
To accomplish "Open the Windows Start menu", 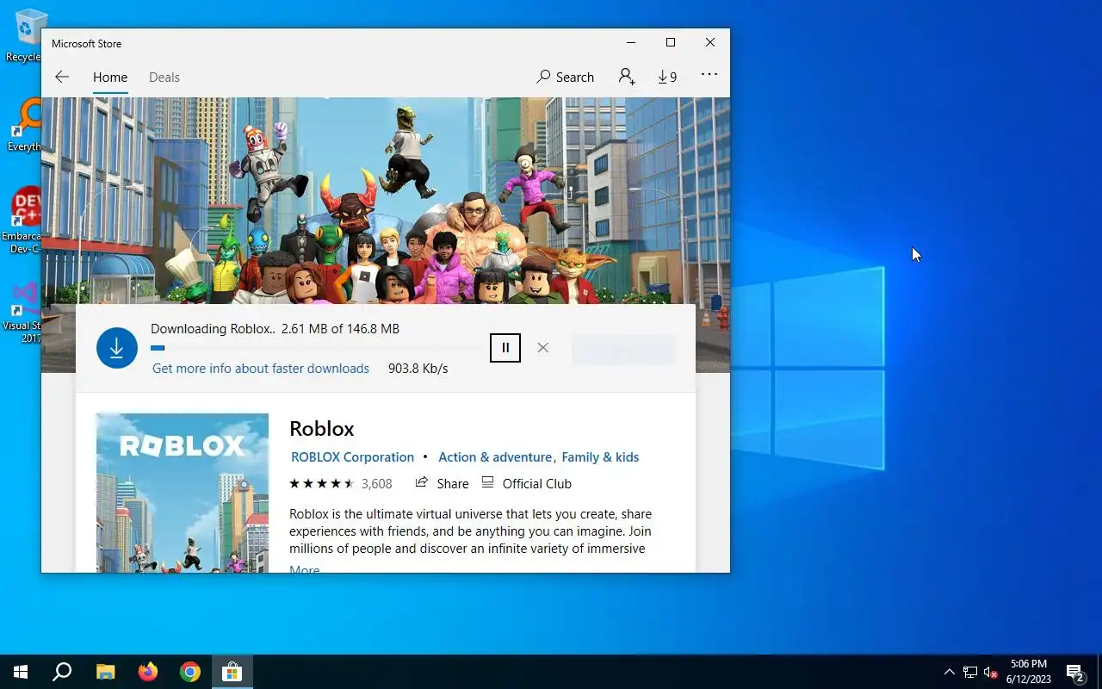I will point(21,672).
